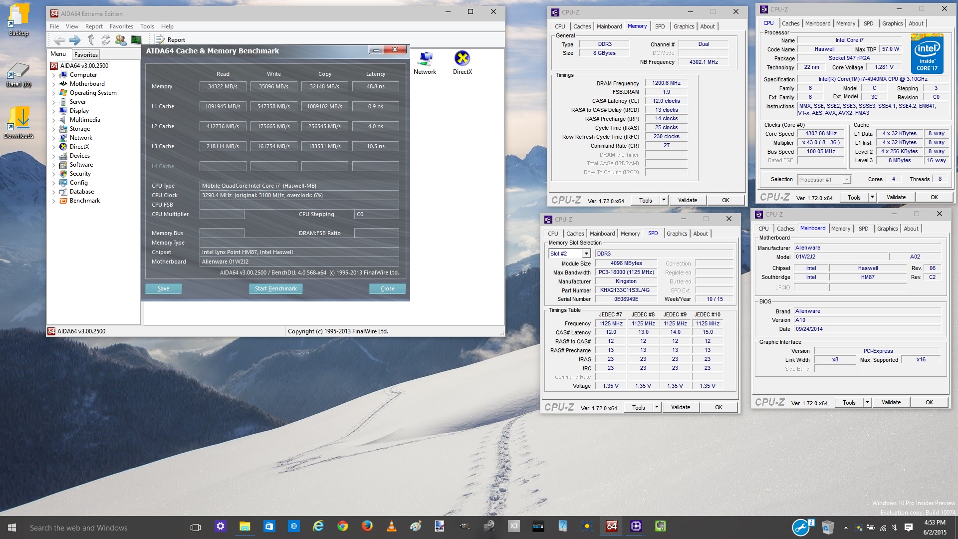The height and width of the screenshot is (539, 958).
Task: Switch to Graphics tab in CPU-Z SPD window
Action: pyautogui.click(x=677, y=234)
